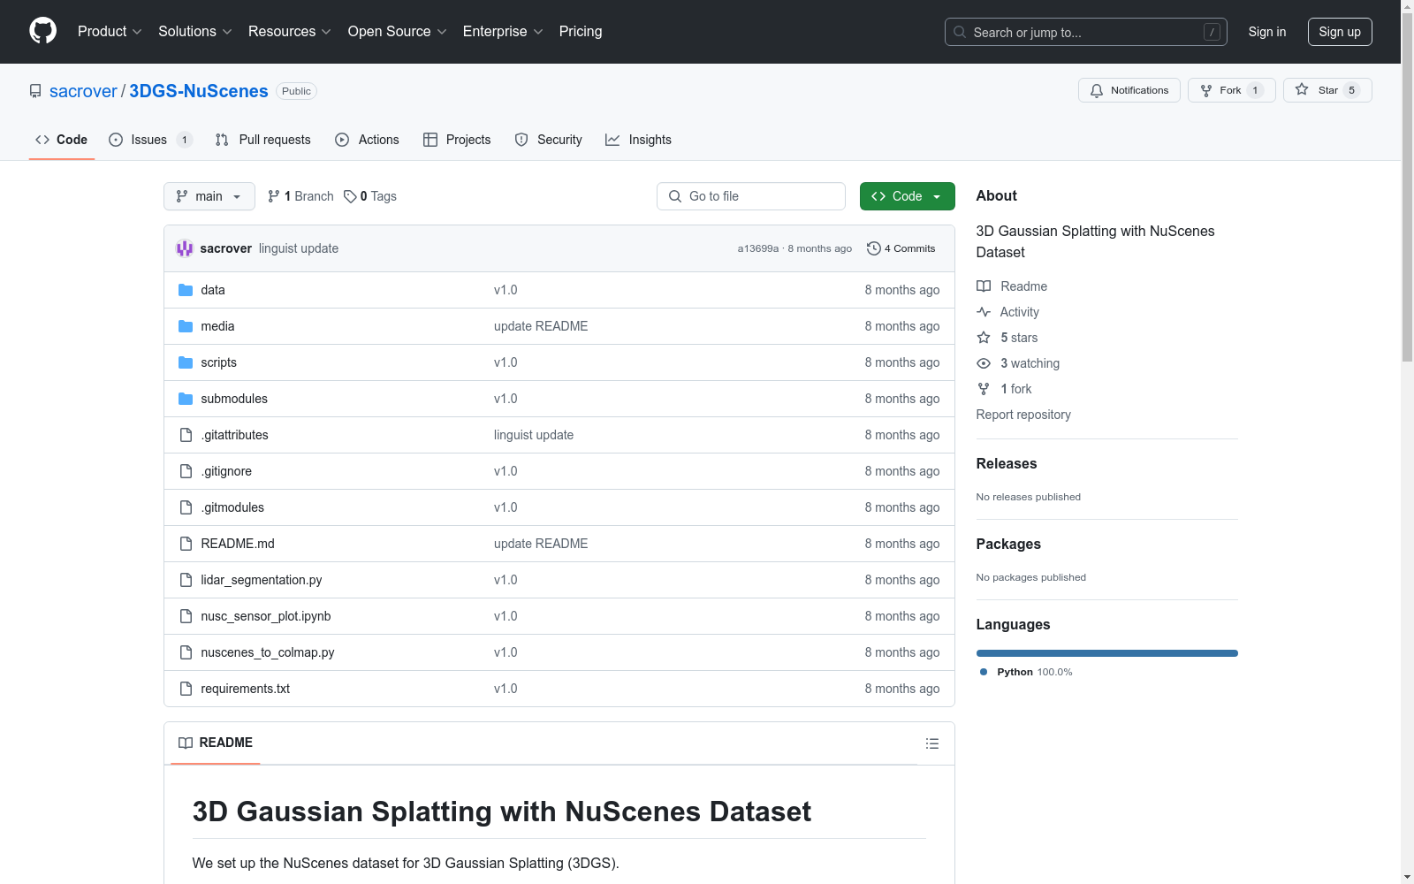Focus the Go to file input

tap(751, 196)
